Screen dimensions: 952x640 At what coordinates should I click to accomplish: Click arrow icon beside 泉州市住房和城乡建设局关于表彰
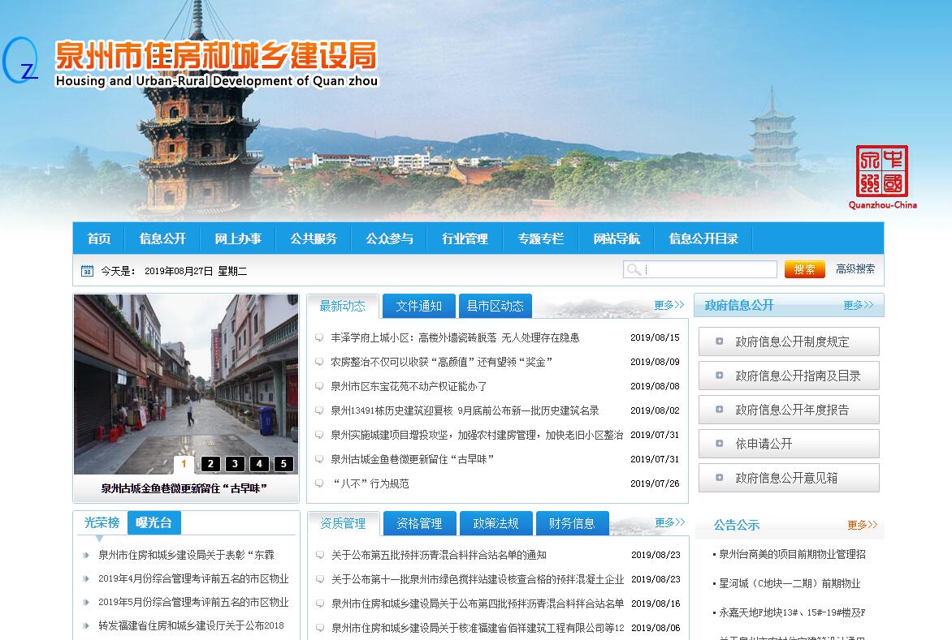click(87, 556)
